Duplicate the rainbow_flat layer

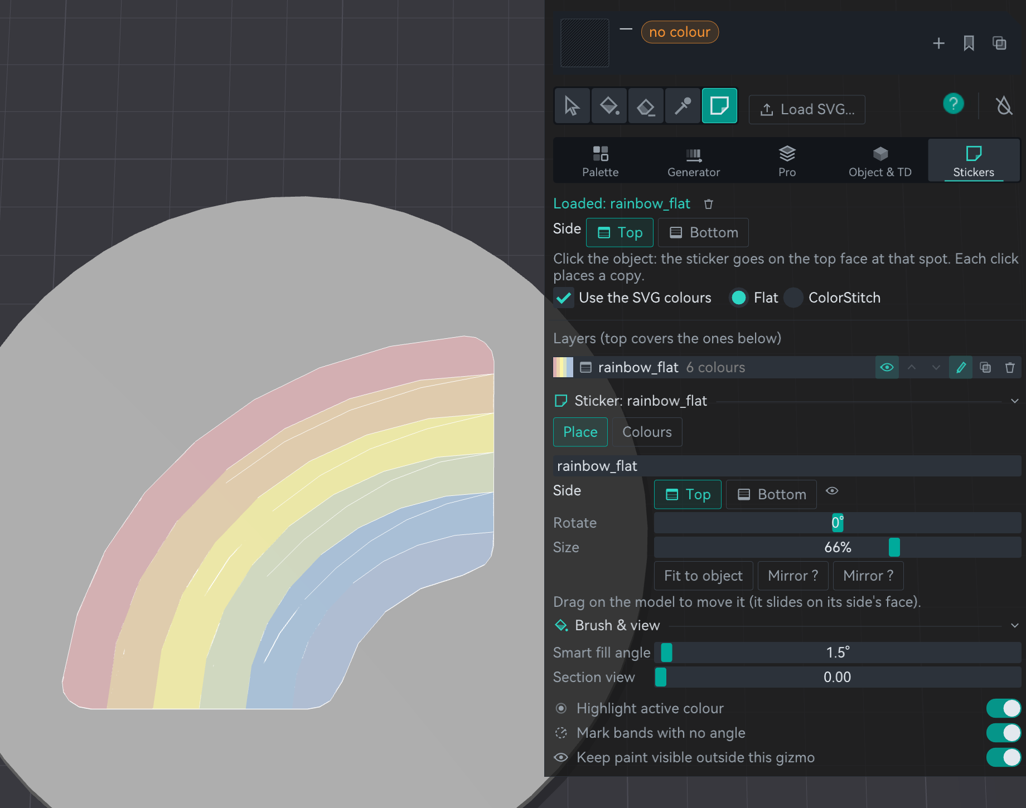(985, 368)
